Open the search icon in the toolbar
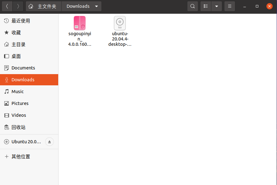 [x=192, y=6]
